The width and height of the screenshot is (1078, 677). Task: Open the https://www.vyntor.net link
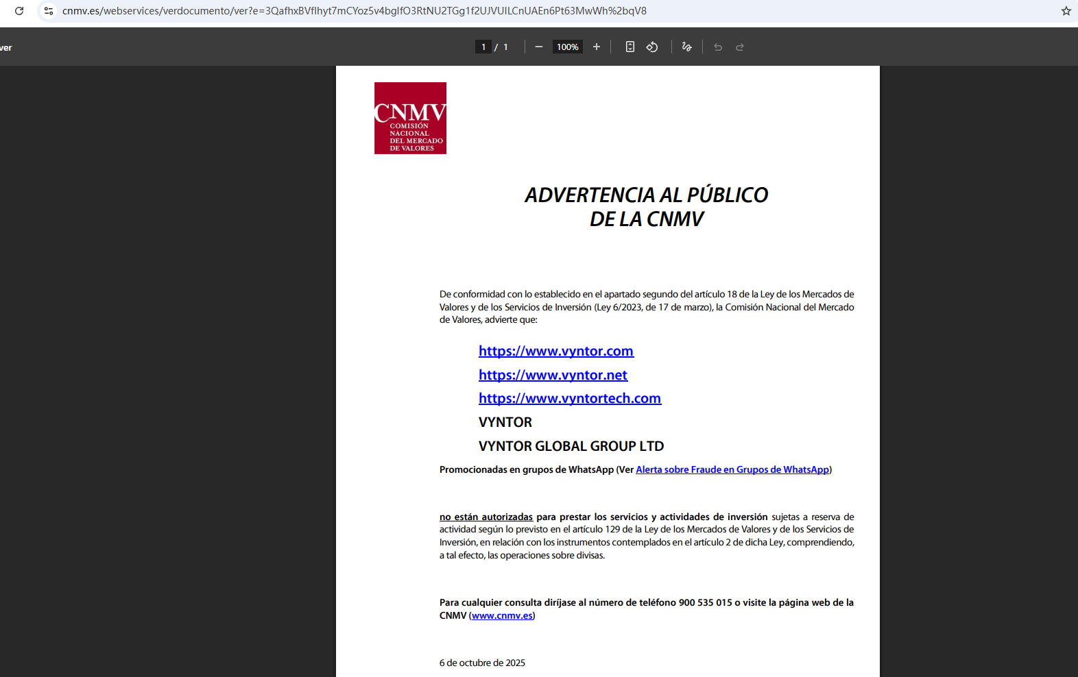[x=553, y=375]
